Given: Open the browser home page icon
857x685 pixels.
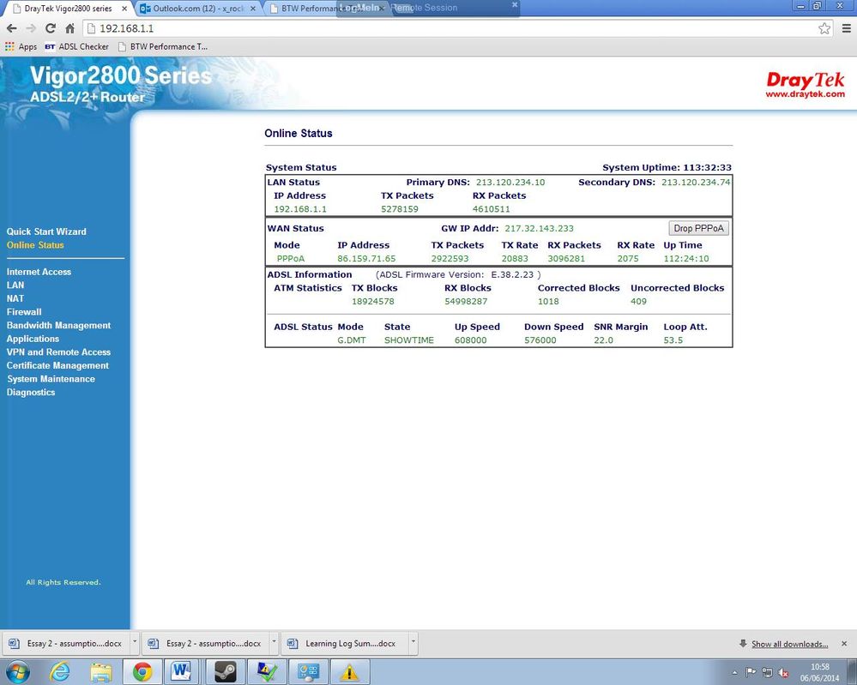Looking at the screenshot, I should tap(70, 28).
